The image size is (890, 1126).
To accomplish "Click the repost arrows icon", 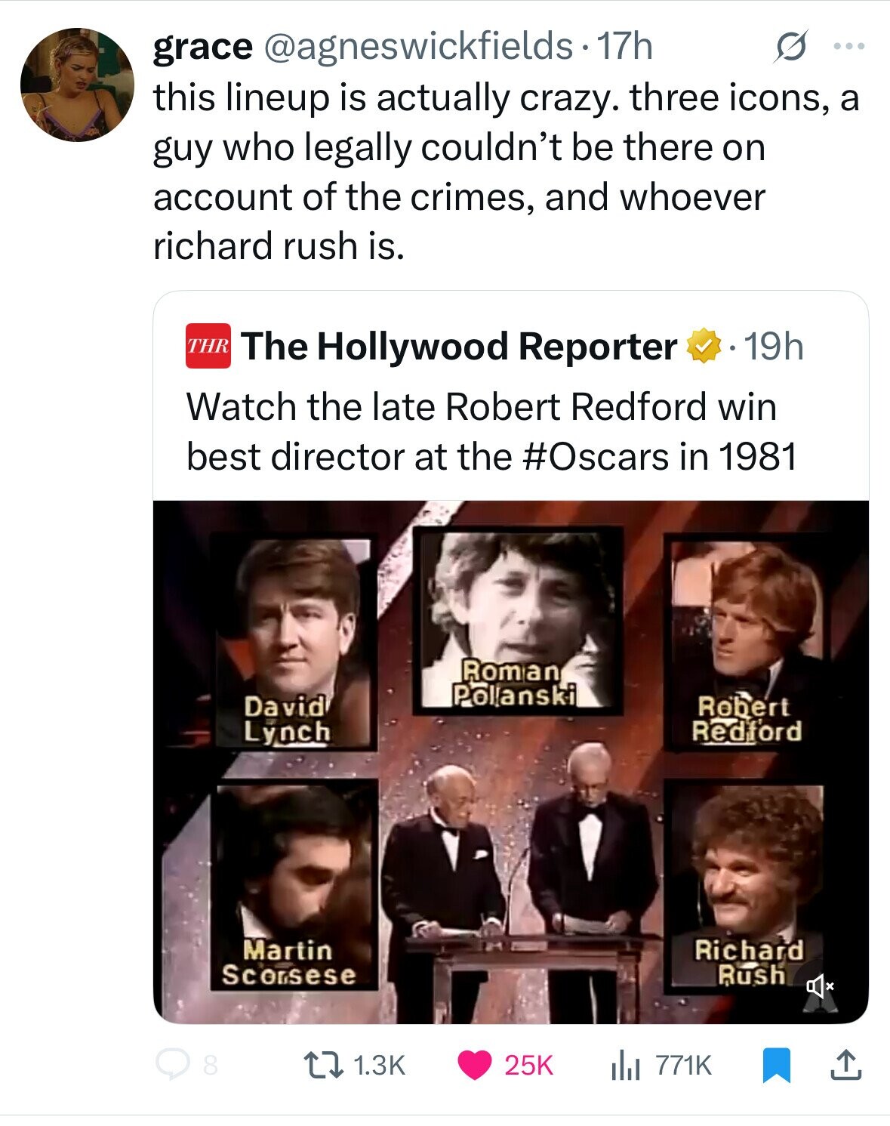I will click(x=328, y=1065).
